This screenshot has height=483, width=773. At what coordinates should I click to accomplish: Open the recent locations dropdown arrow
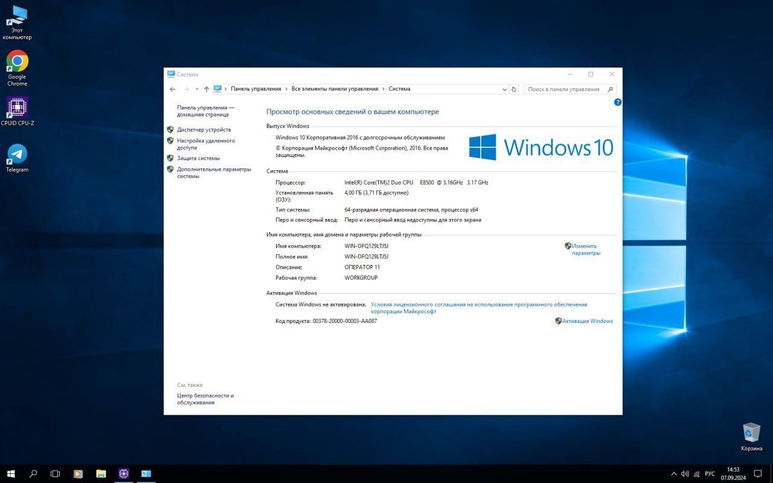(197, 89)
